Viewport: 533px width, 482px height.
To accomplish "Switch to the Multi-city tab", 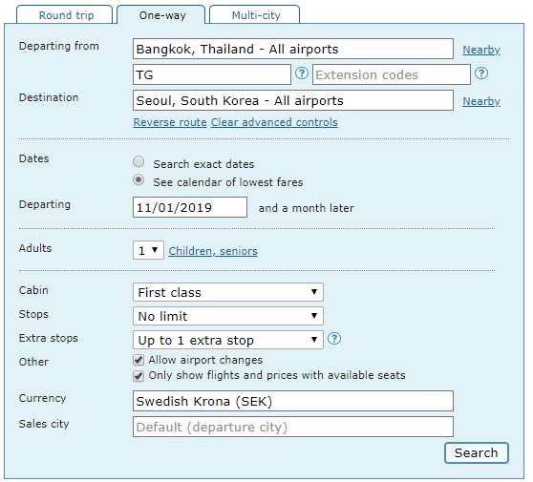I will (255, 15).
